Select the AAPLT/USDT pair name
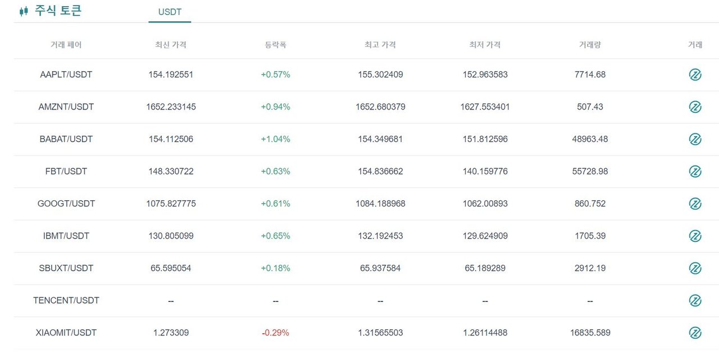This screenshot has height=358, width=719. click(x=66, y=75)
